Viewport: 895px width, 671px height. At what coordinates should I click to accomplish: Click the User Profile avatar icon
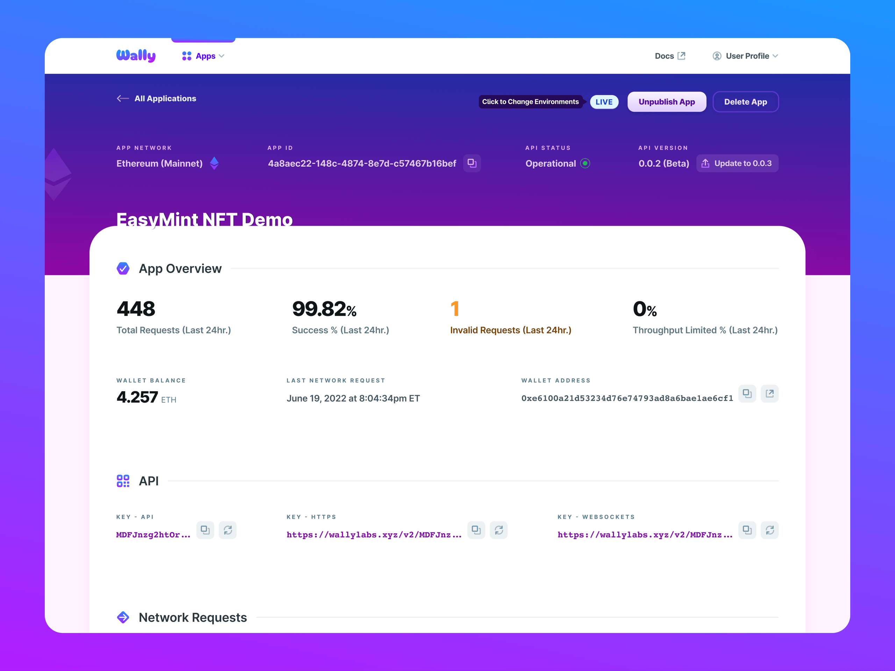(x=717, y=56)
